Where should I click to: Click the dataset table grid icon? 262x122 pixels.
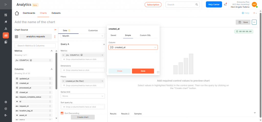[x=16, y=37]
